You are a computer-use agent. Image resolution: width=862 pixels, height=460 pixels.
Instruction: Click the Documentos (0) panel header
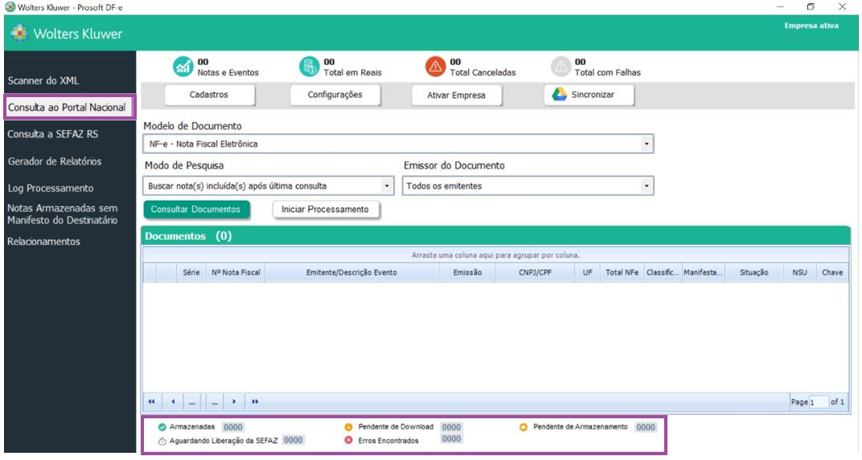(496, 236)
